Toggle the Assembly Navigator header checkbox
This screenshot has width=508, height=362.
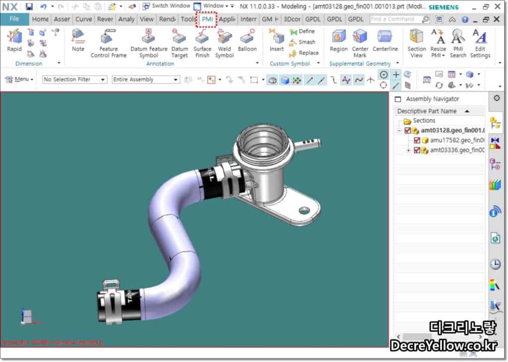click(398, 99)
